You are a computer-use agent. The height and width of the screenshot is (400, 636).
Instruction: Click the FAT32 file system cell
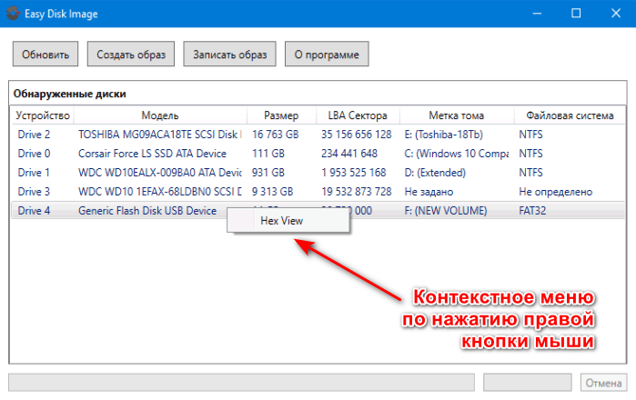[532, 211]
